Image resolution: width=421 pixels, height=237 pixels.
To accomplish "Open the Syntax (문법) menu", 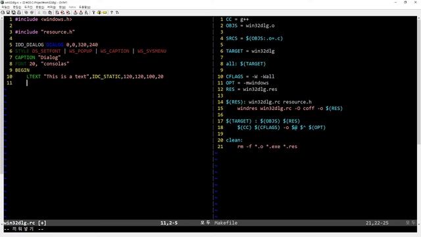I will click(x=40, y=7).
